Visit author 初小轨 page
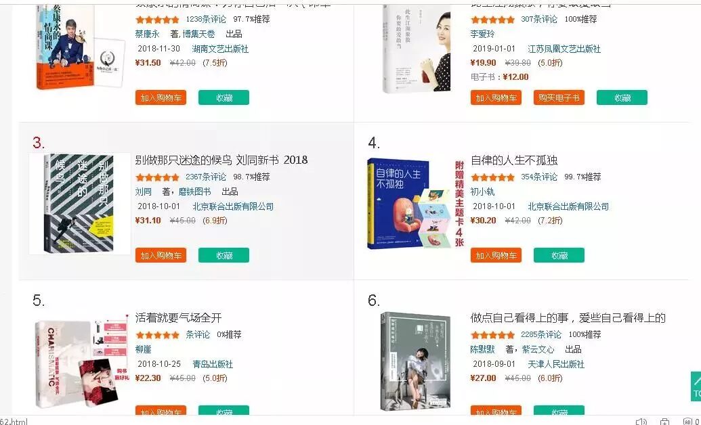 (482, 192)
